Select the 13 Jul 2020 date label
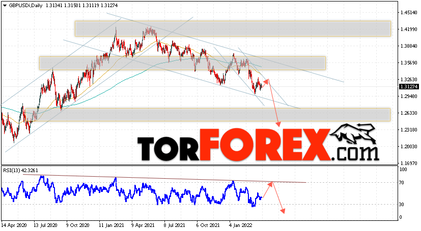The image size is (421, 231). (46, 225)
